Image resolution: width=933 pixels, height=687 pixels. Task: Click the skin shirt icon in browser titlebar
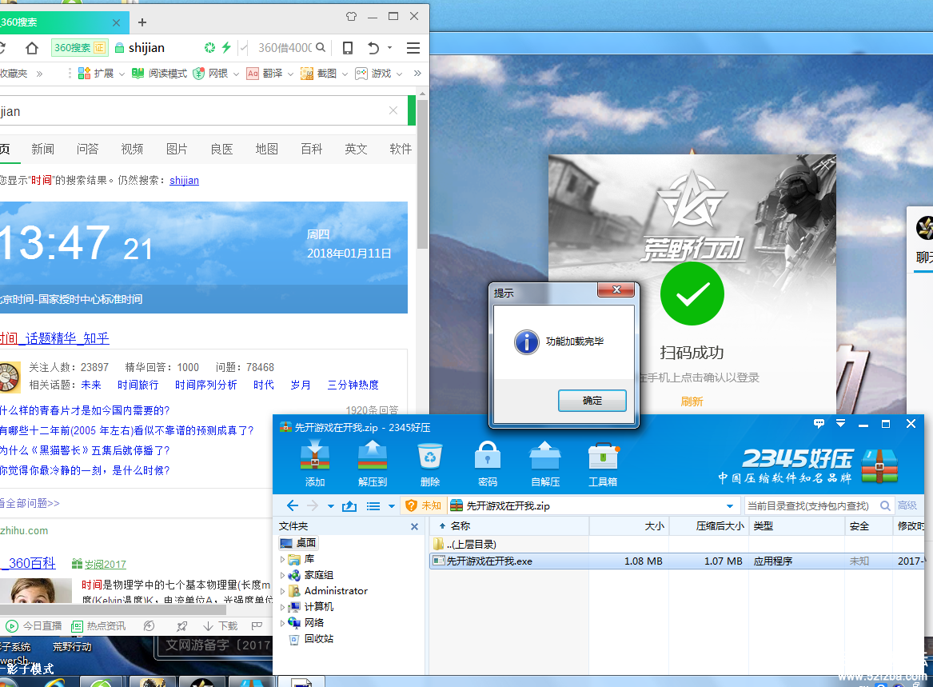click(351, 16)
